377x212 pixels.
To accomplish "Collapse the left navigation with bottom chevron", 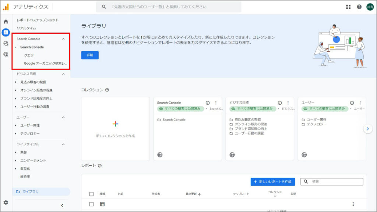I will pyautogui.click(x=62, y=205).
